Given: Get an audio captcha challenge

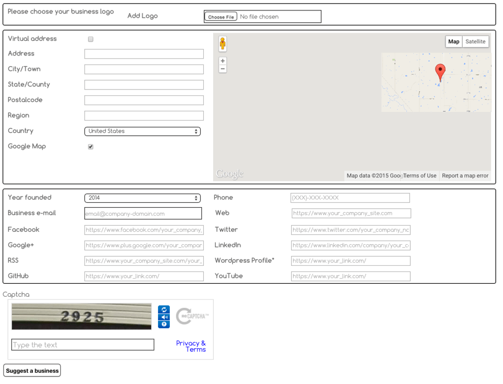Looking at the screenshot, I should point(164,317).
